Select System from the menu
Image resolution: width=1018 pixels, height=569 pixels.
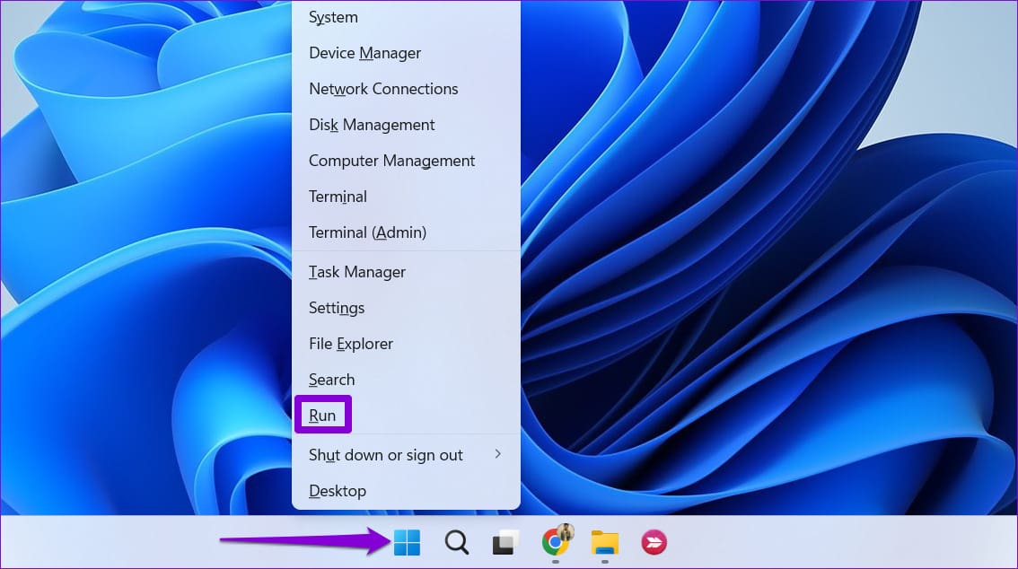point(333,17)
